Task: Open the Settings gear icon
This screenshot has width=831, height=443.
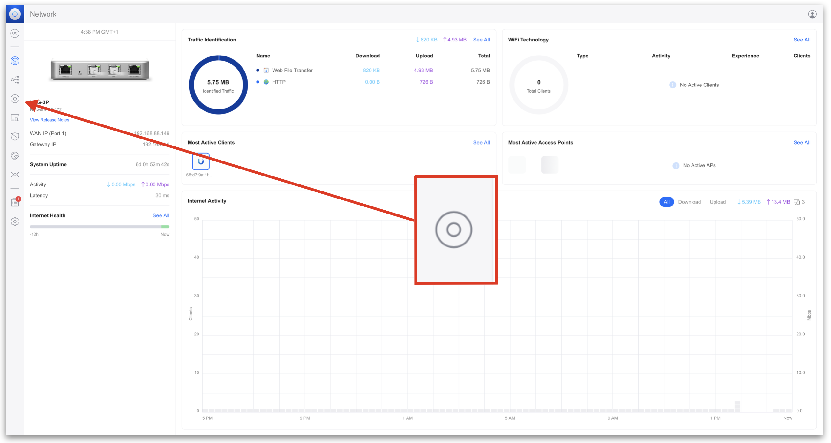Action: pos(15,221)
